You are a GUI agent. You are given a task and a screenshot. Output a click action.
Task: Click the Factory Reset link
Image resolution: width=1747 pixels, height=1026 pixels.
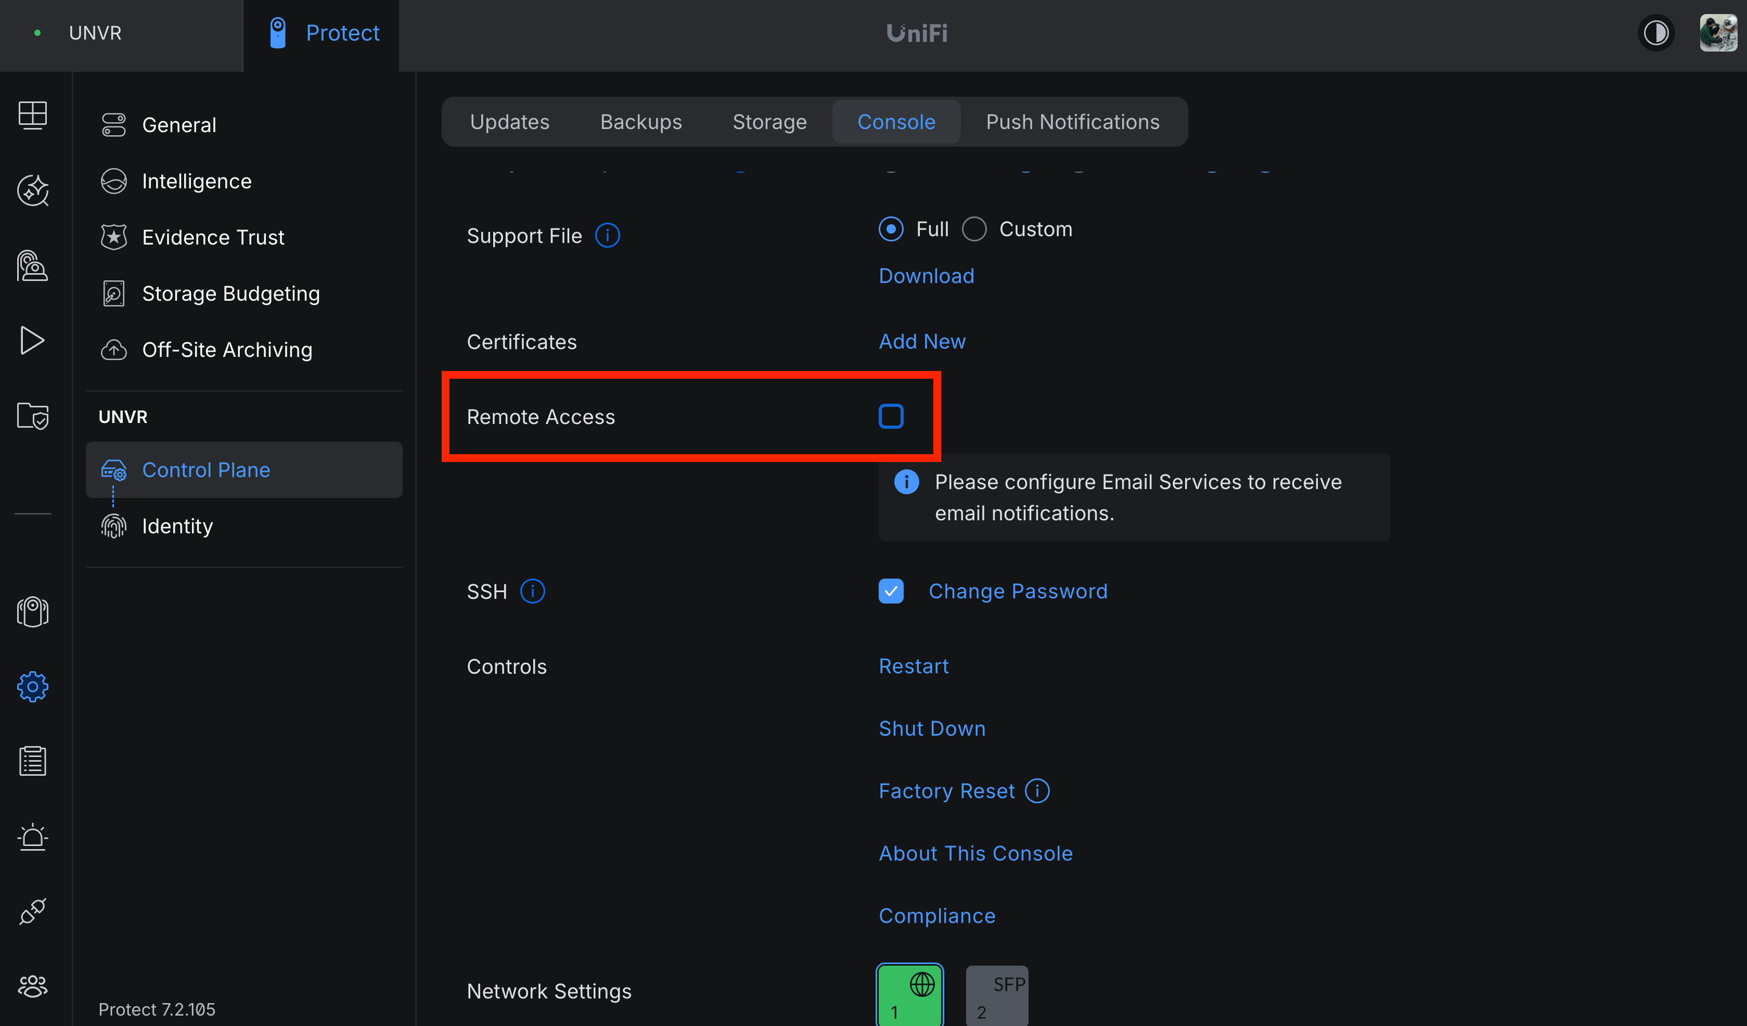[946, 791]
